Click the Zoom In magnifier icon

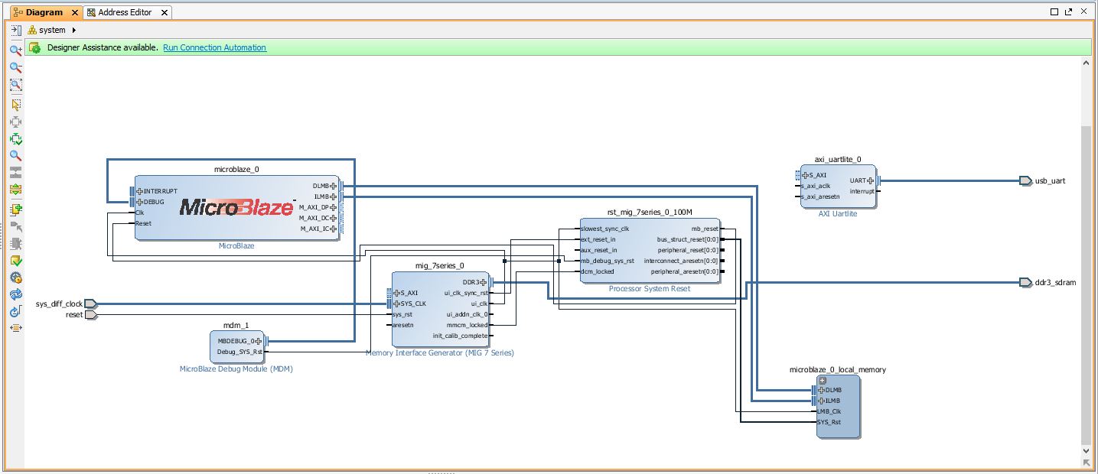15,50
